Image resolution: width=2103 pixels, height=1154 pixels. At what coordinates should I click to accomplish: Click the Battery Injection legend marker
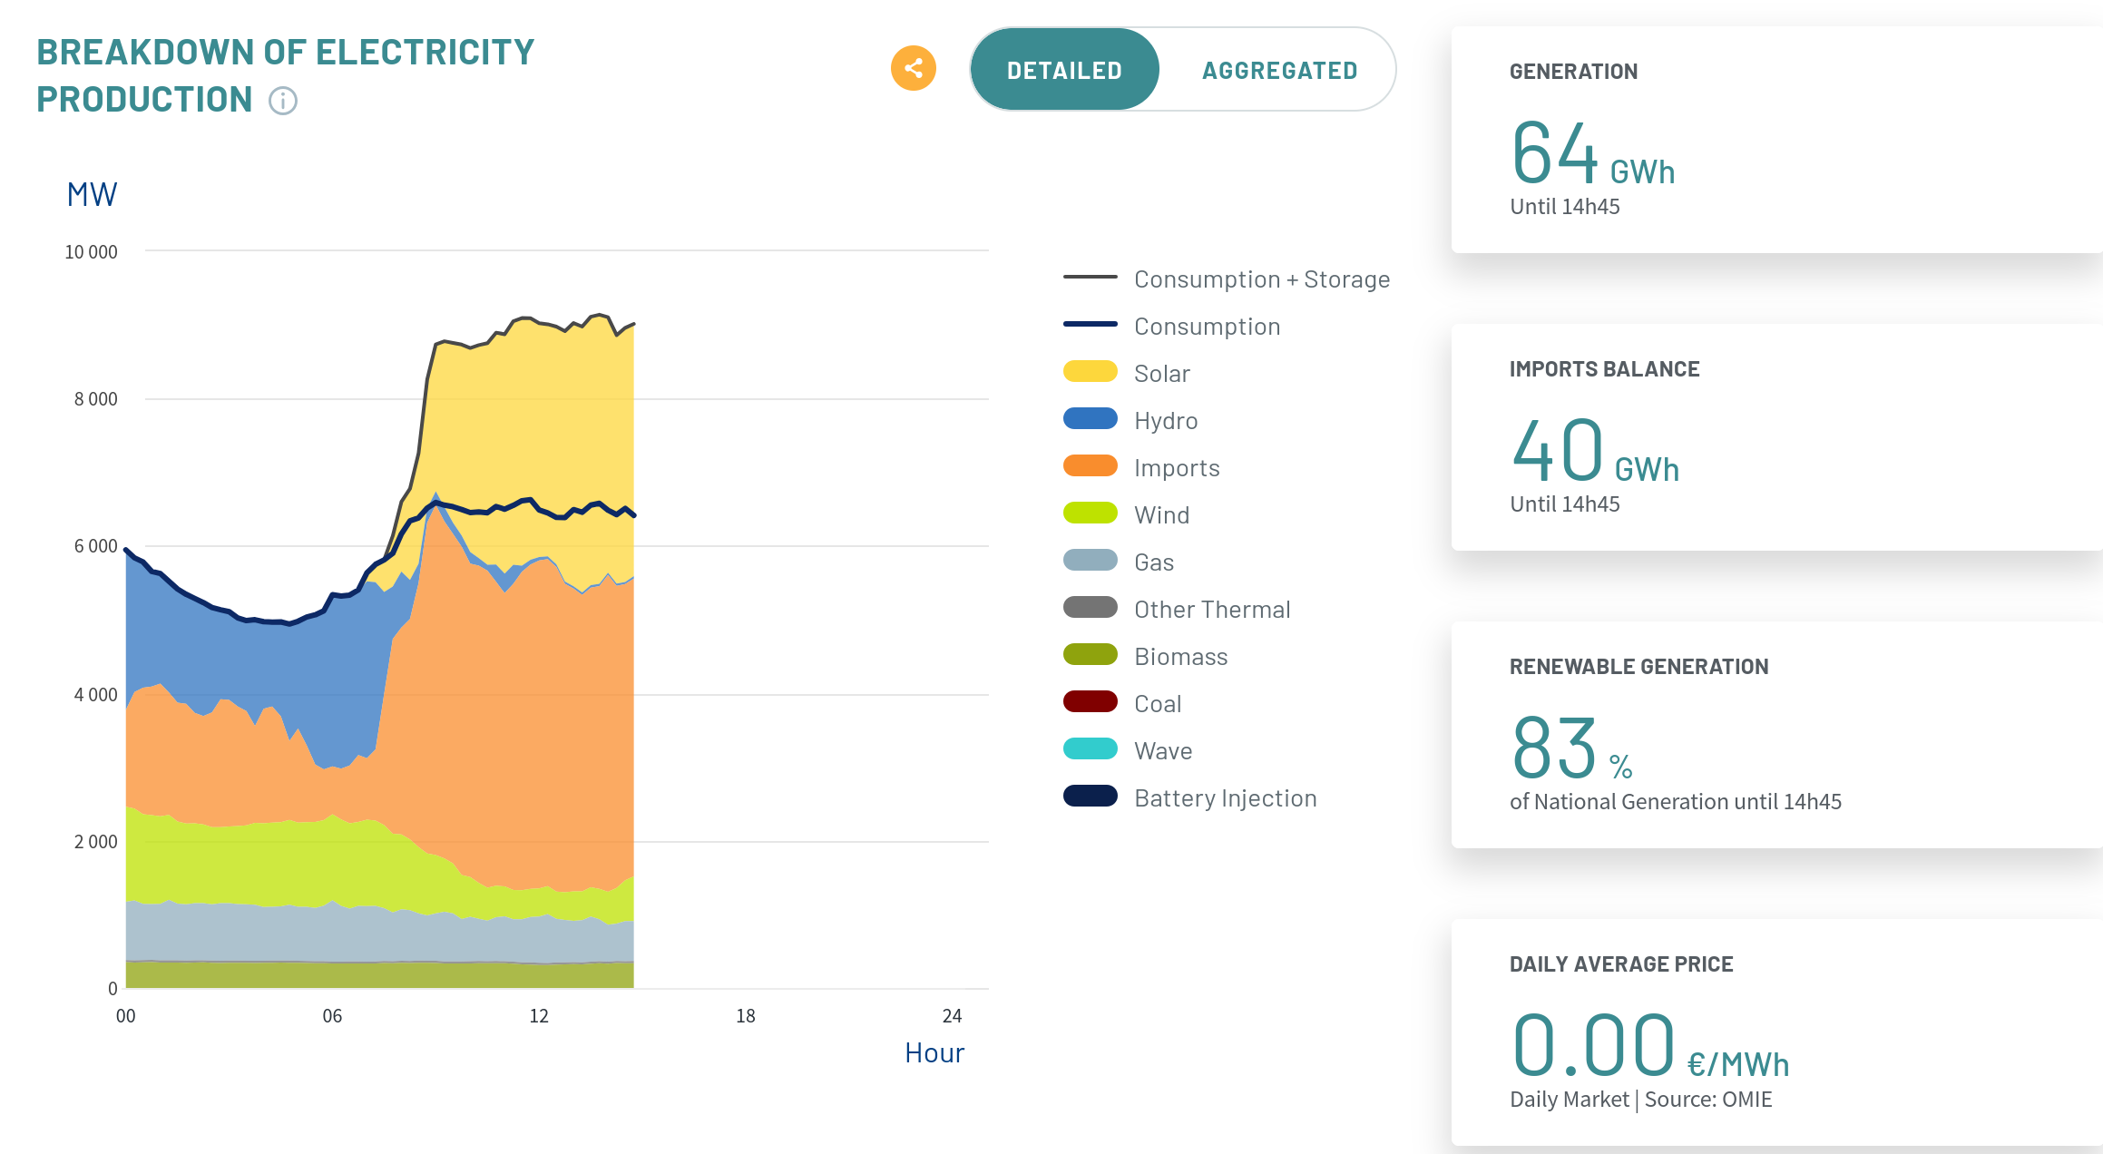pos(1090,797)
